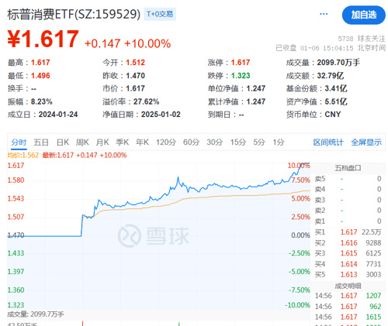The height and width of the screenshot is (326, 388).
Task: Click 全屏显示 to show fullscreen chart
Action: click(366, 142)
